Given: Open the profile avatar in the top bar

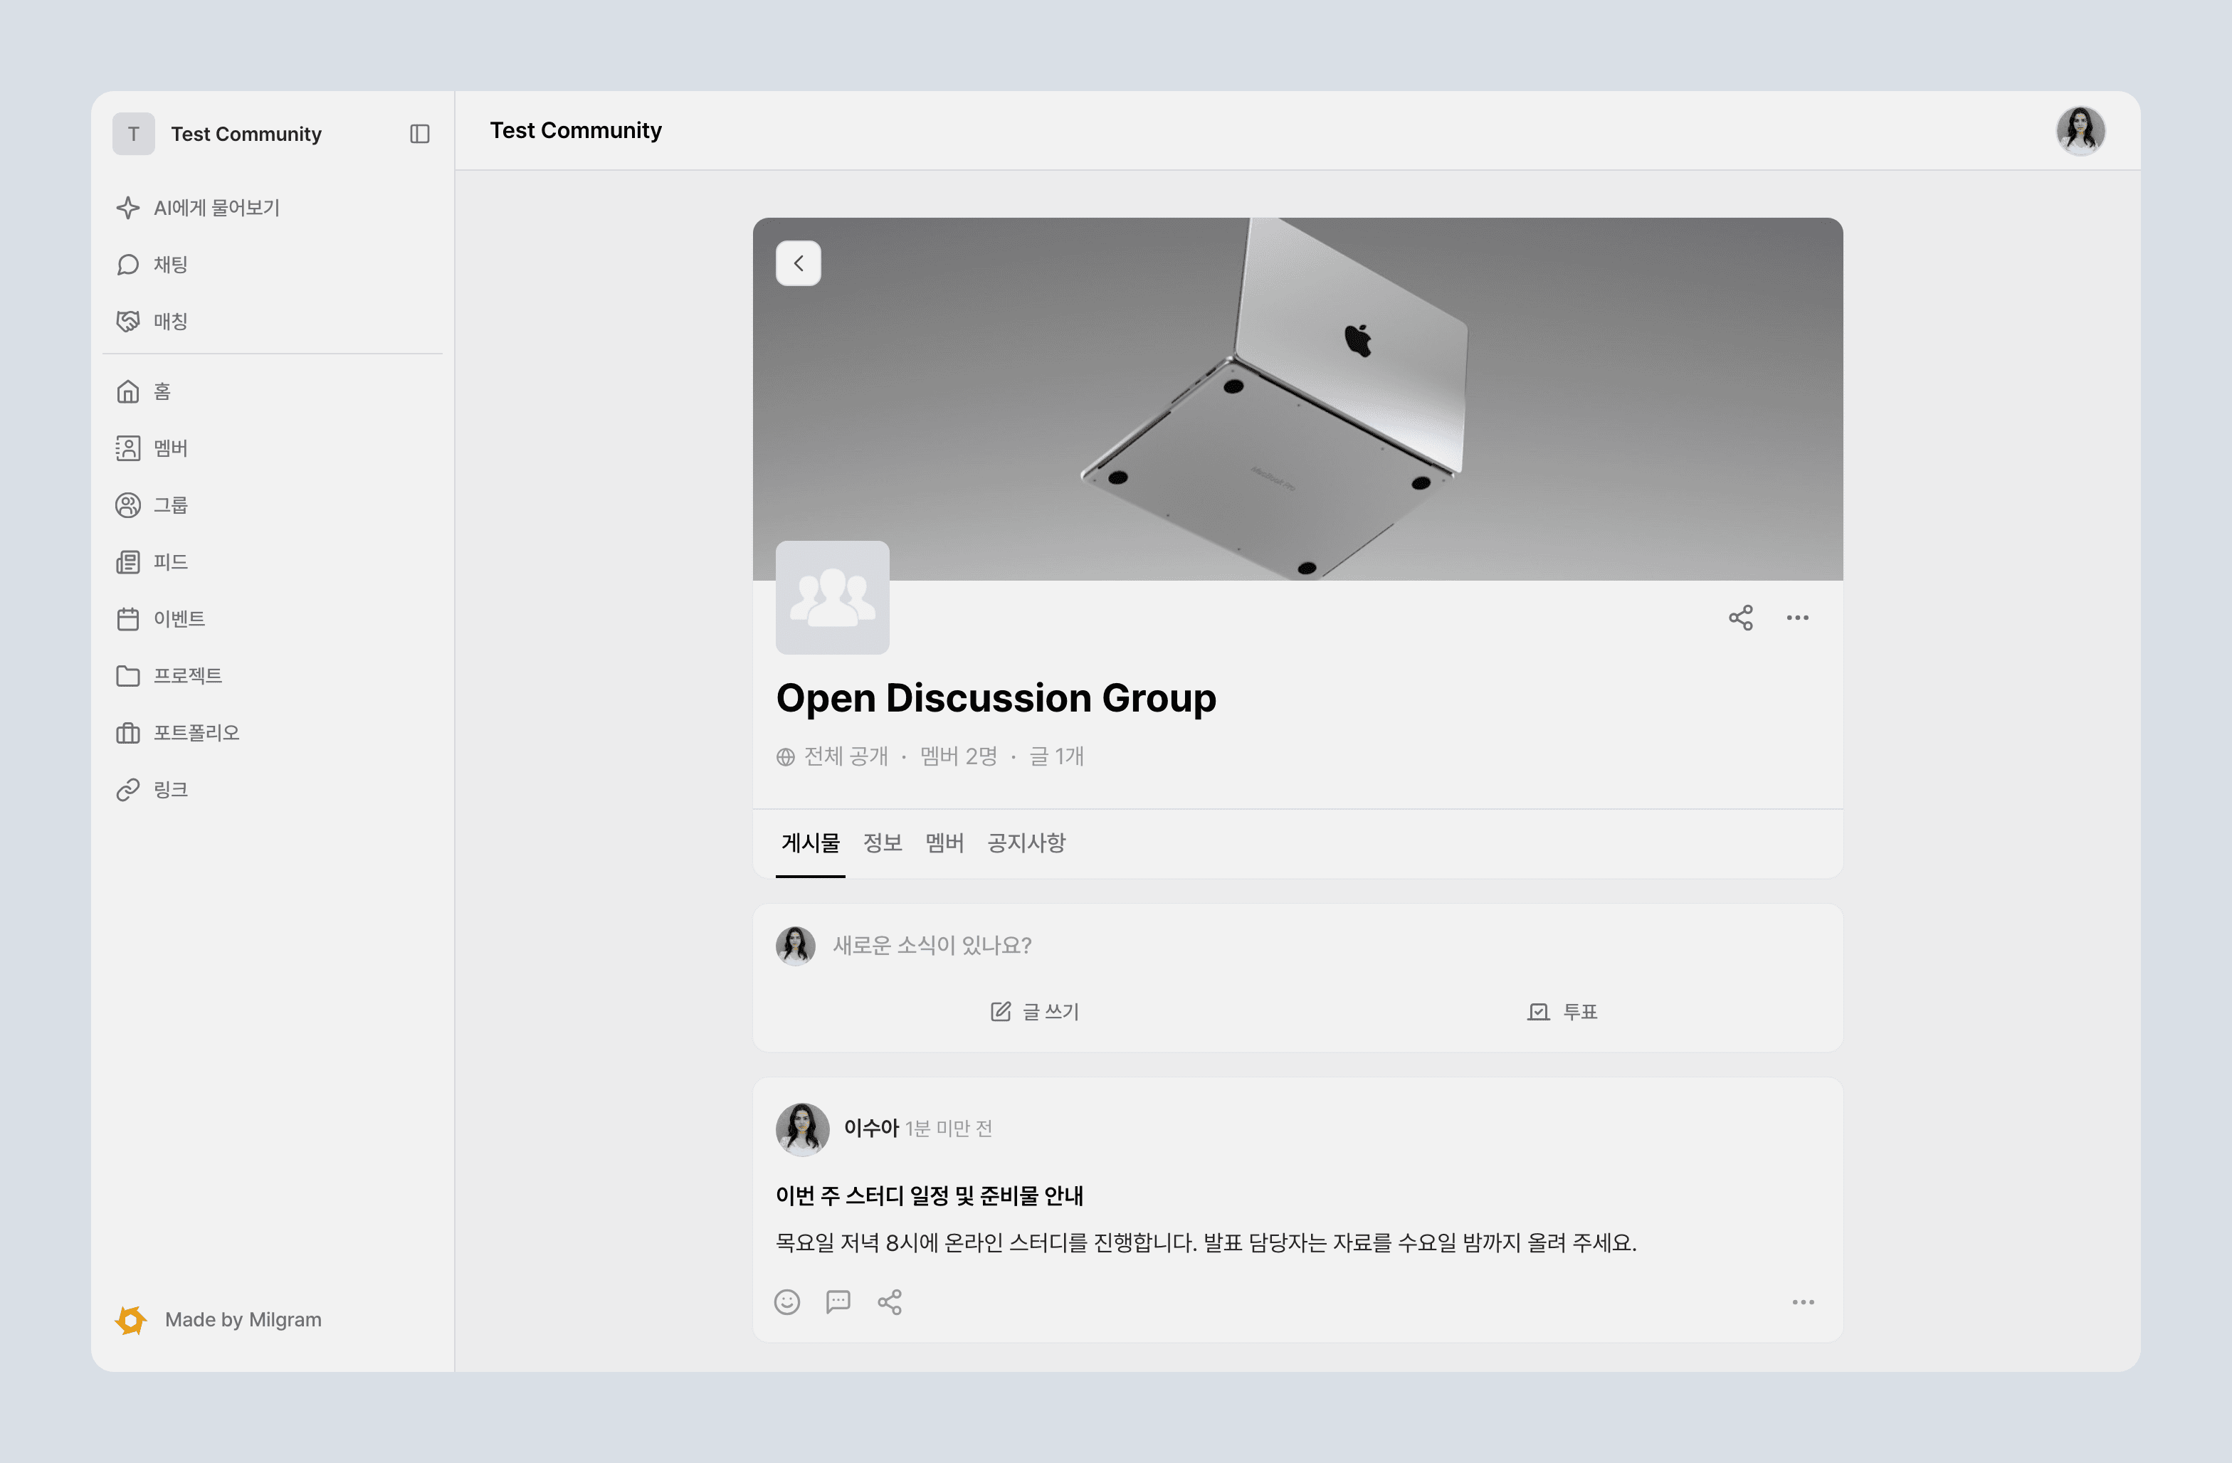Looking at the screenshot, I should [x=2081, y=130].
